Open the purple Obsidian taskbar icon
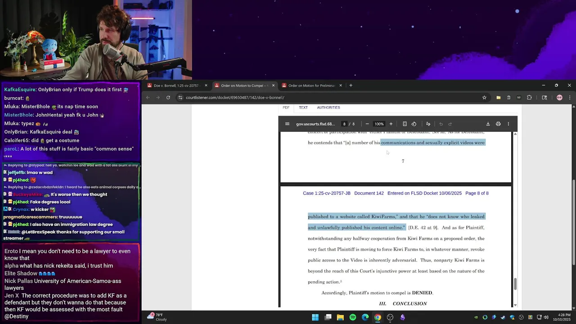Viewport: 576px width, 324px height. (403, 317)
